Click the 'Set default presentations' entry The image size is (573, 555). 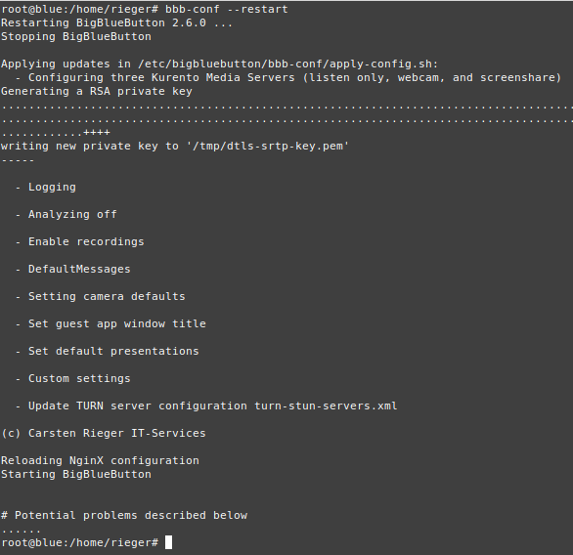pos(113,351)
